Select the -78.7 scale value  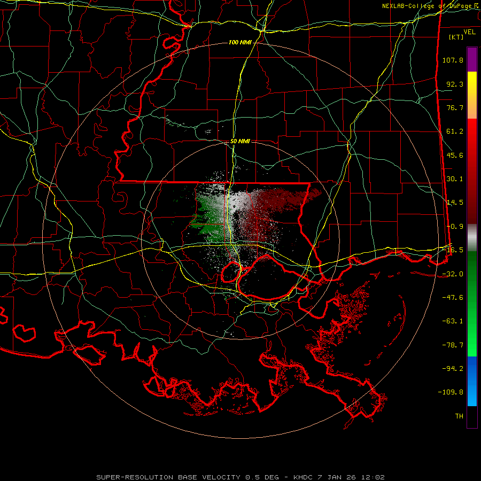point(453,345)
